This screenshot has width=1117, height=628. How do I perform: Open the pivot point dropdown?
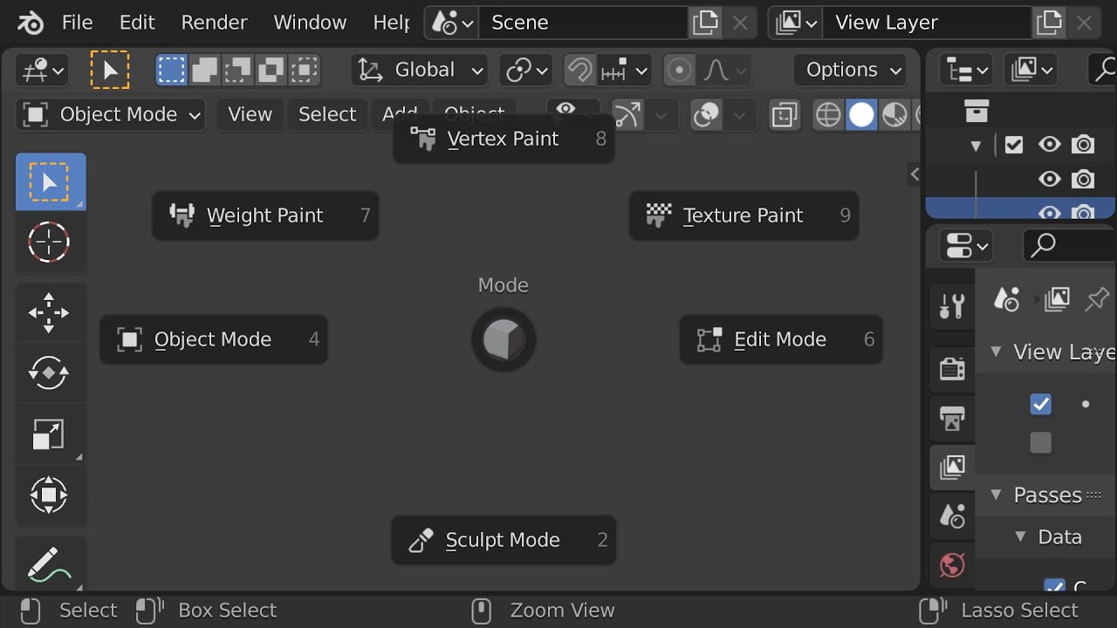526,70
